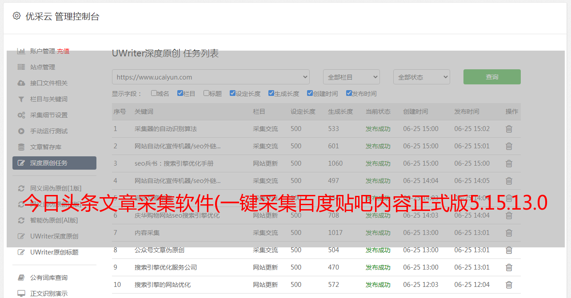Screen dimensions: 571x298
Task: Toggle the 创建时间 field checkbox
Action: click(310, 93)
